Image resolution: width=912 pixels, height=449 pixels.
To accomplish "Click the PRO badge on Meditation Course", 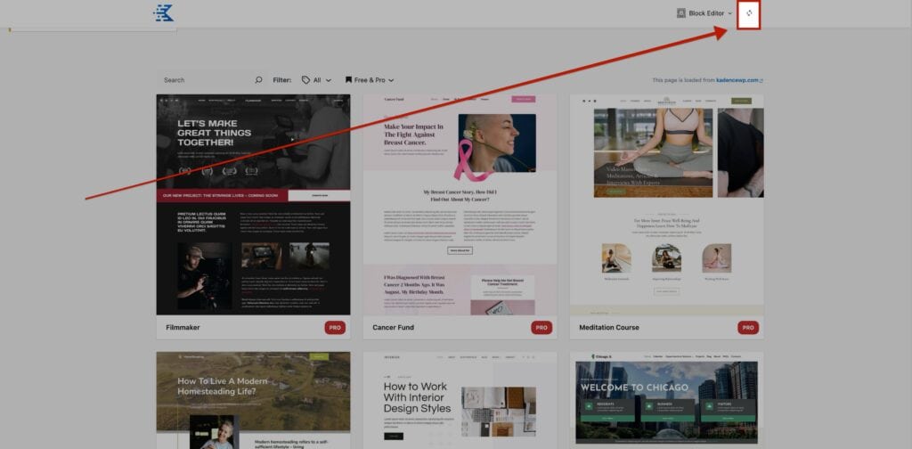I will [748, 327].
